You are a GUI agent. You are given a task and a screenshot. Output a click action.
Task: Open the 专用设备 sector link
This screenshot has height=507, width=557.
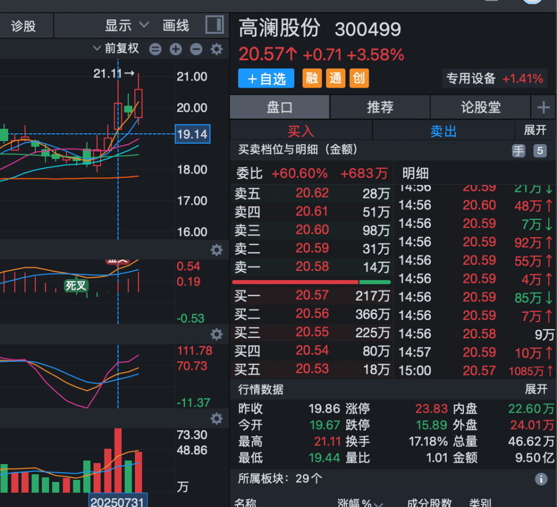point(494,78)
